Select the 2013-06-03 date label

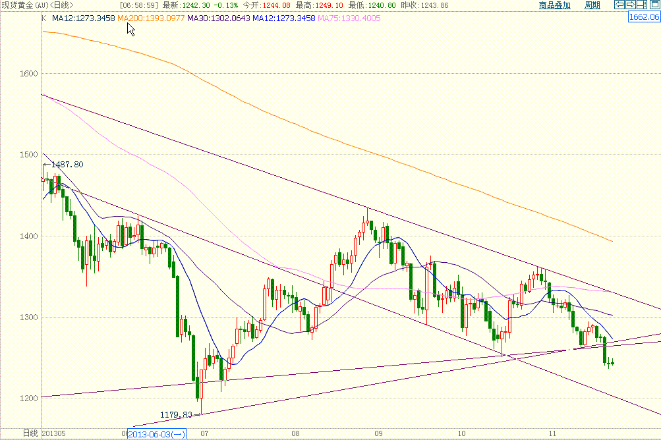tap(156, 434)
